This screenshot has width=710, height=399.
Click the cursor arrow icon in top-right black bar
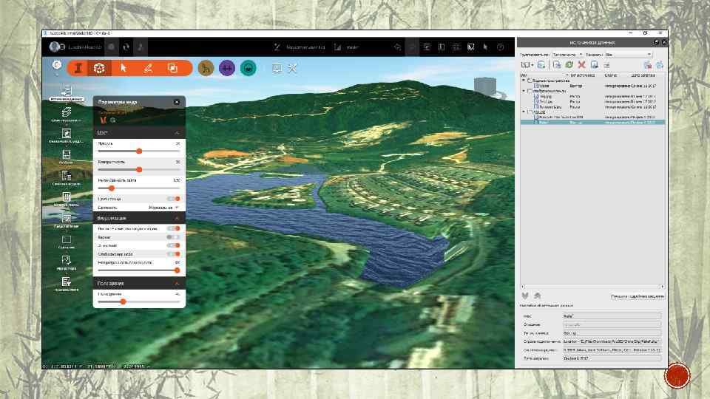(x=485, y=47)
